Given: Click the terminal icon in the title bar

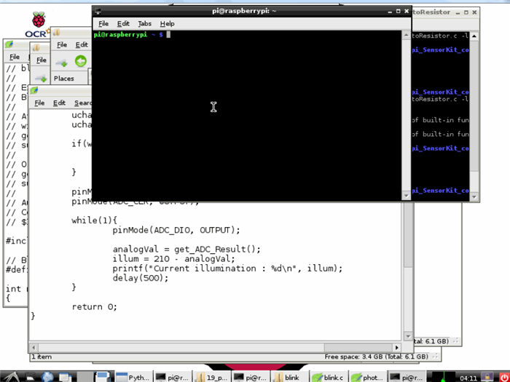Looking at the screenshot, I should [x=97, y=12].
